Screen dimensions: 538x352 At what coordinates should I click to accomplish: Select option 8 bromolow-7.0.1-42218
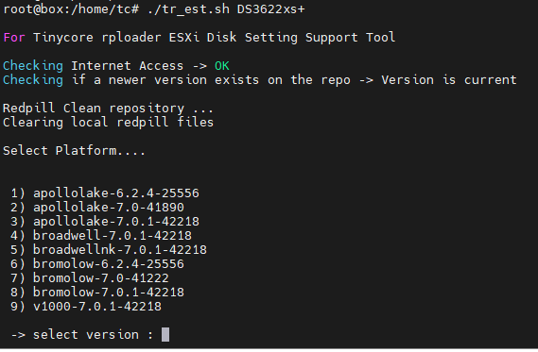pyautogui.click(x=97, y=293)
